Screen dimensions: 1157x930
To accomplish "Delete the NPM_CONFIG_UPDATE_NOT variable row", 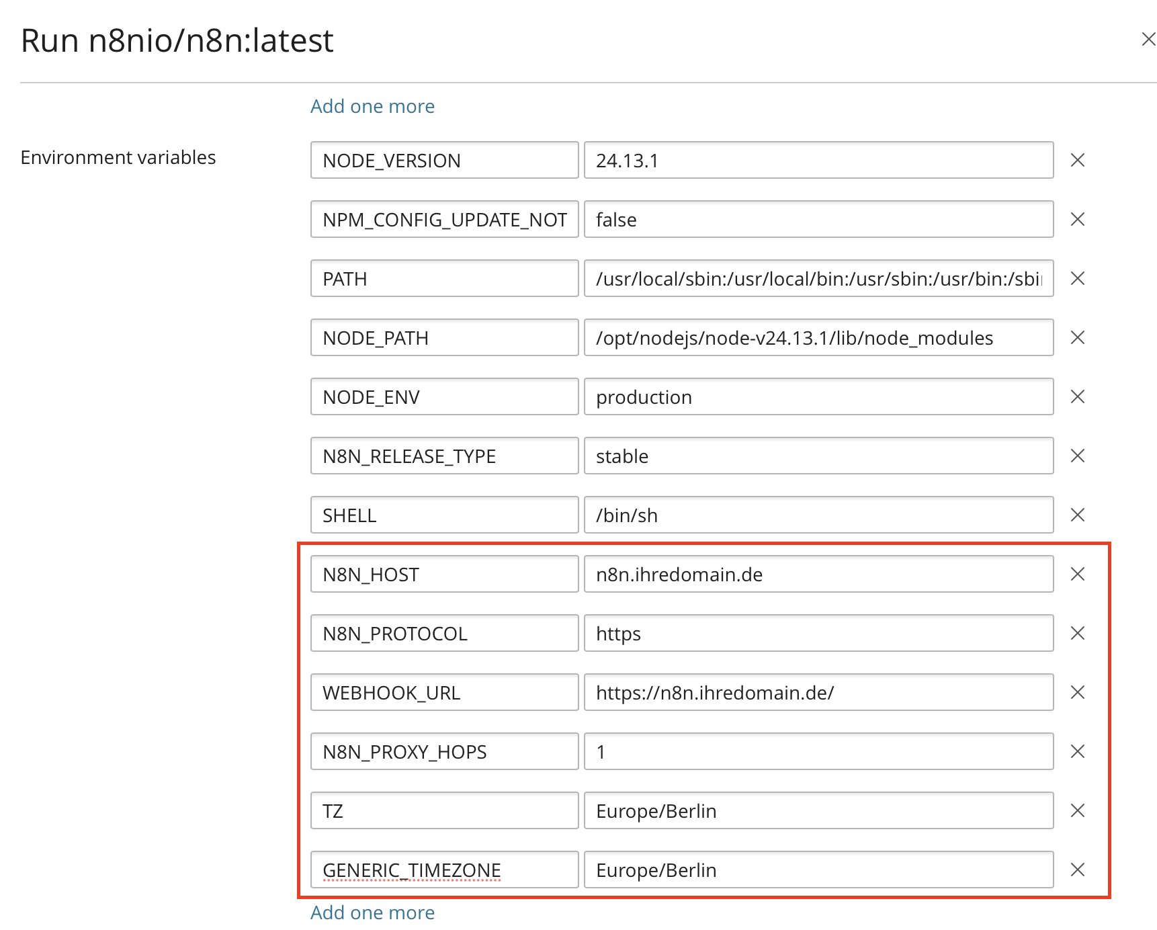I will 1077,219.
